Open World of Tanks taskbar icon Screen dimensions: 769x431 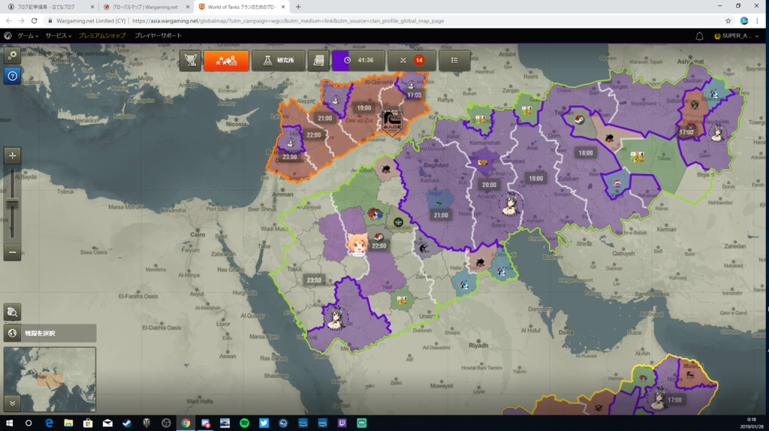tap(146, 423)
